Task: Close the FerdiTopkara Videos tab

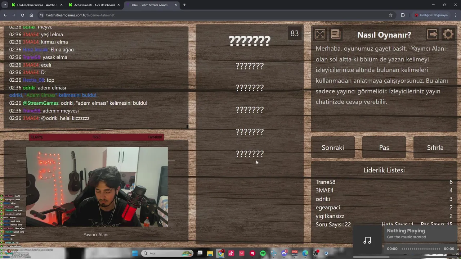Action: (x=61, y=5)
